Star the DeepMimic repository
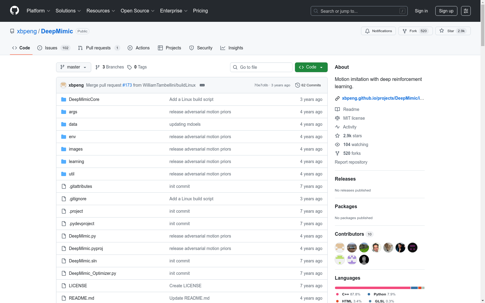485x303 pixels. (453, 31)
